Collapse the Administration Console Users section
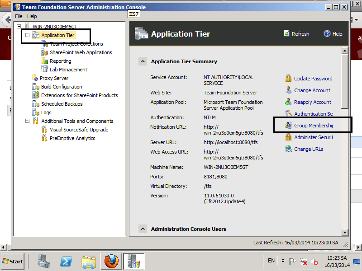This screenshot has height=271, width=362. tap(143, 229)
